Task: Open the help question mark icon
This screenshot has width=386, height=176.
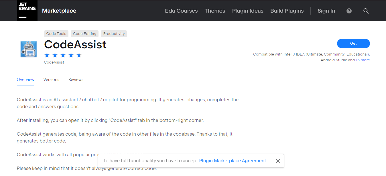Action: click(x=349, y=11)
